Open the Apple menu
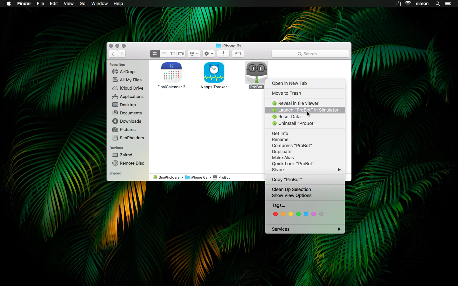 click(9, 3)
